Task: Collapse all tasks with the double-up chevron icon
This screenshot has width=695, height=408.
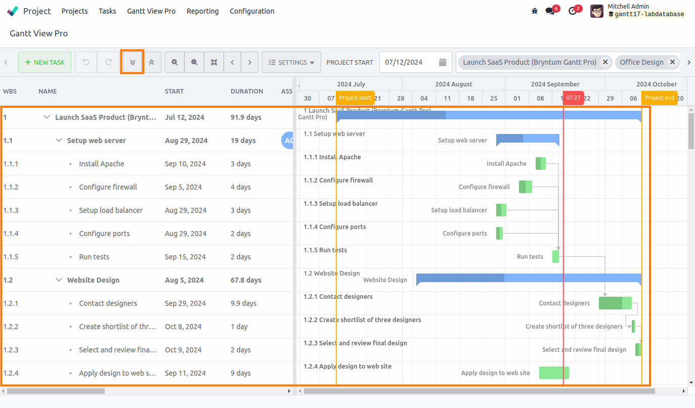Action: click(151, 62)
